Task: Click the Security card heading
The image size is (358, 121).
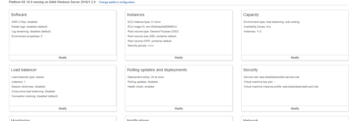Action: [x=250, y=70]
